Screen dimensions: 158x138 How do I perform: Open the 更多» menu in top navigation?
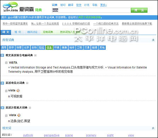pos(103,5)
